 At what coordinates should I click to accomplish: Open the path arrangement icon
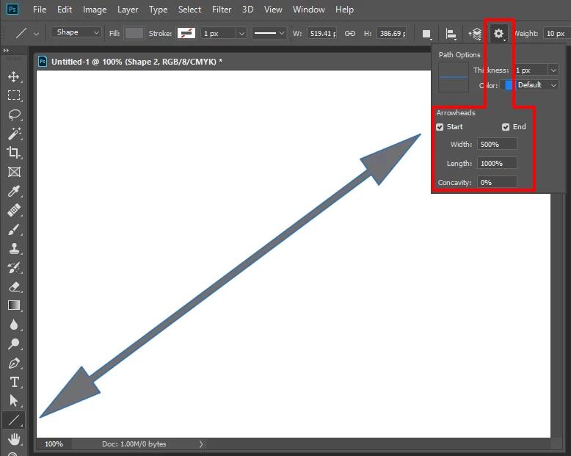[x=475, y=34]
